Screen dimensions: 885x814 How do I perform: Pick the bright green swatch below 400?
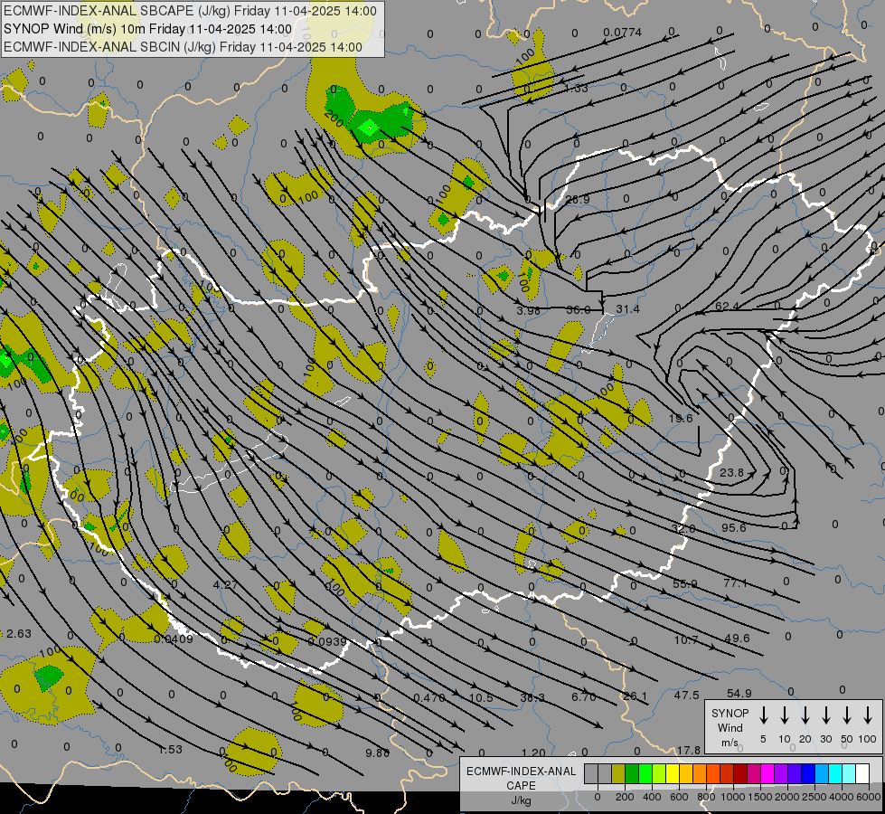[645, 773]
